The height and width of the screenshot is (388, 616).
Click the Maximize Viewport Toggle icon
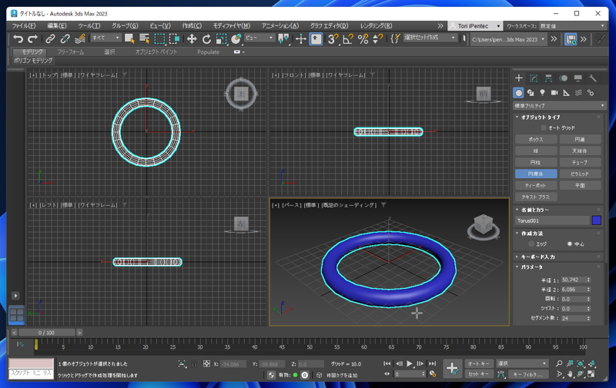591,374
